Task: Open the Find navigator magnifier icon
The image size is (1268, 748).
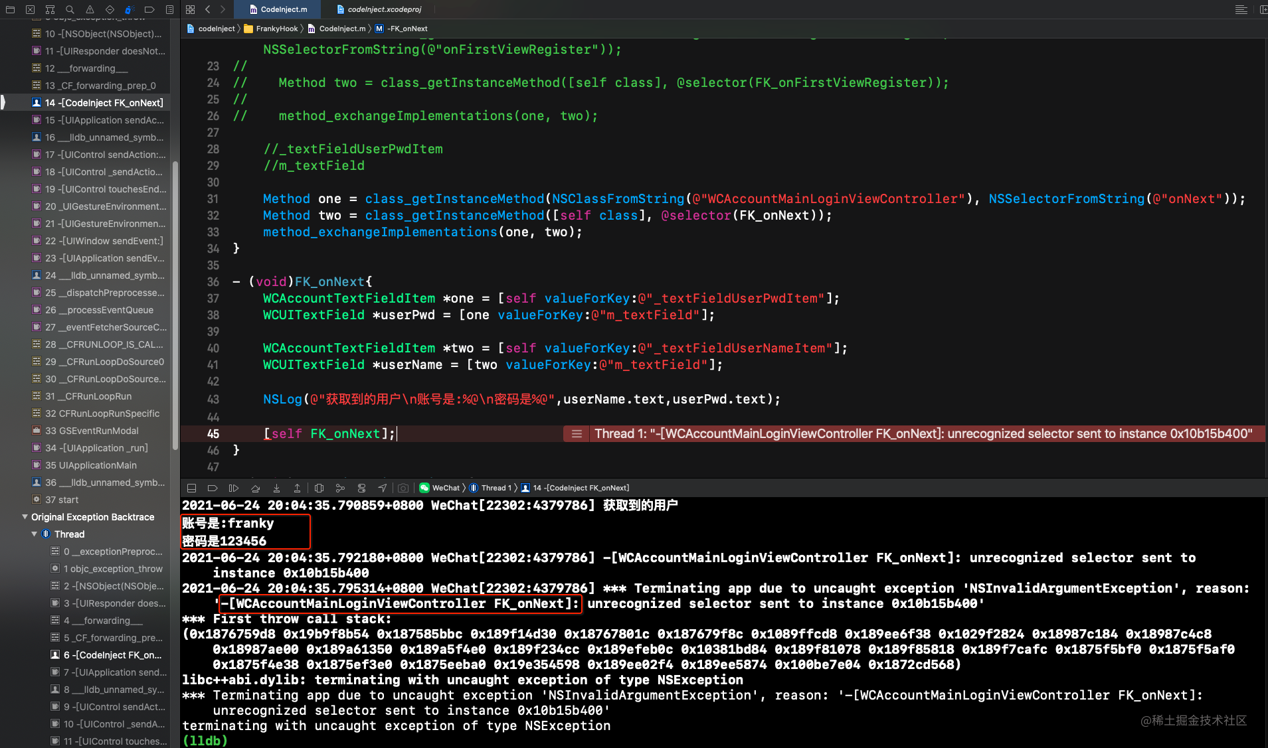Action: tap(70, 9)
